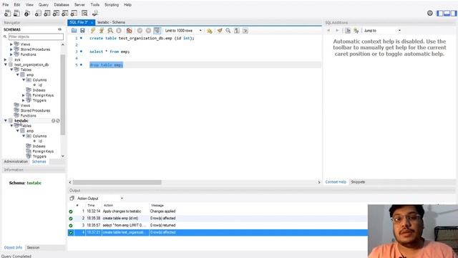The width and height of the screenshot is (458, 258).
Task: Click the commit transaction icon
Action: click(x=140, y=30)
